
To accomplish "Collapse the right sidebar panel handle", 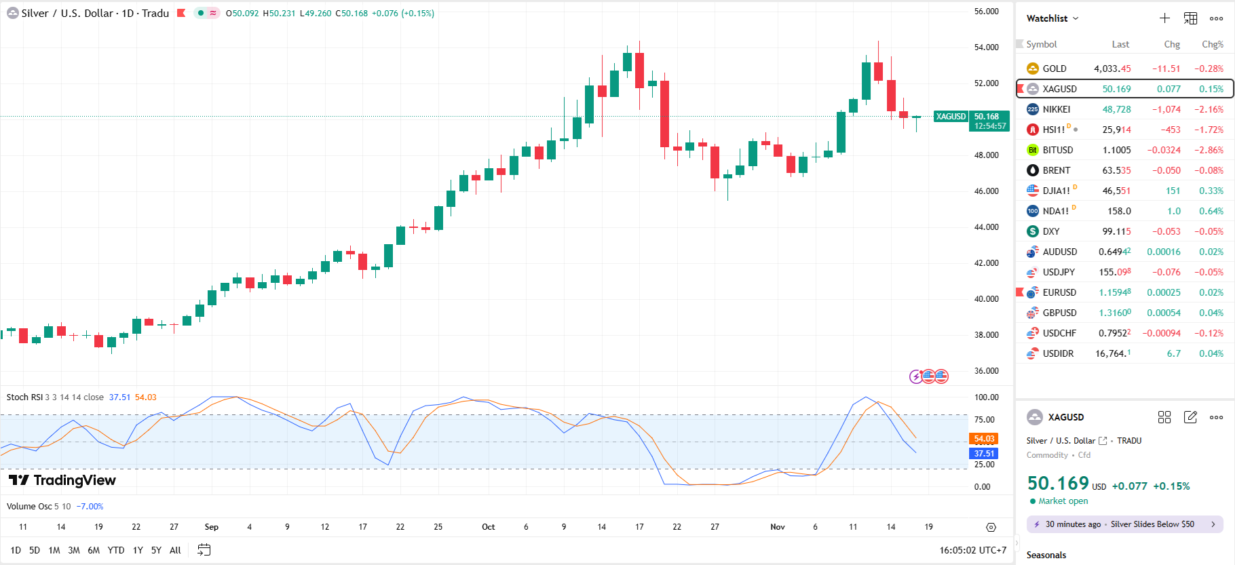I will (1016, 543).
